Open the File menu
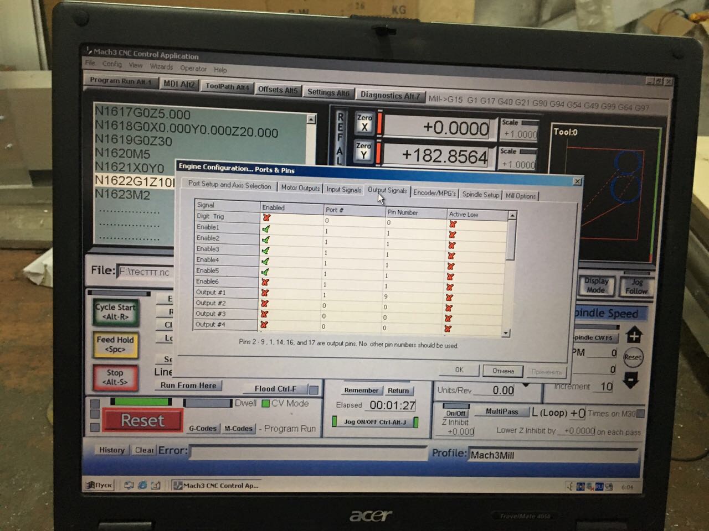 90,63
